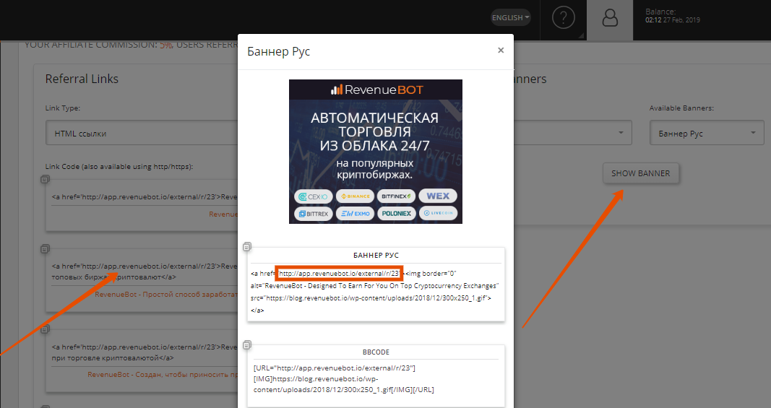Click copy icon for 'при торговле криптовалютой' code

(45, 330)
